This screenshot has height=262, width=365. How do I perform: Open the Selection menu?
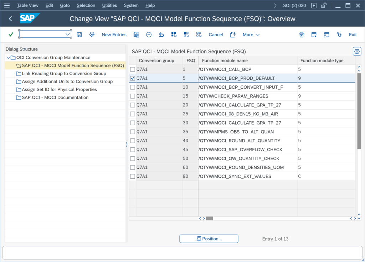coord(86,5)
